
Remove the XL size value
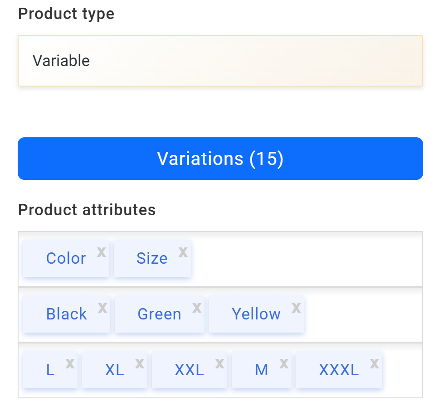click(x=140, y=363)
